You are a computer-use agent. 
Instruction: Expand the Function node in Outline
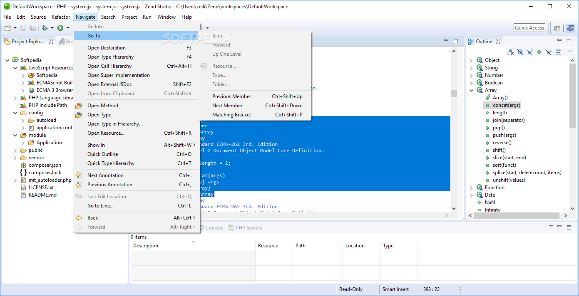472,187
